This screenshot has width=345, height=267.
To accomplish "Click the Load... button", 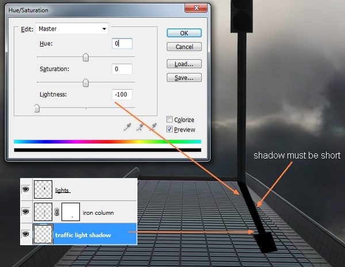I will (x=184, y=64).
